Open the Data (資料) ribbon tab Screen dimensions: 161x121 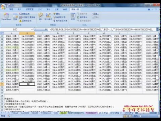(x=48, y=9)
